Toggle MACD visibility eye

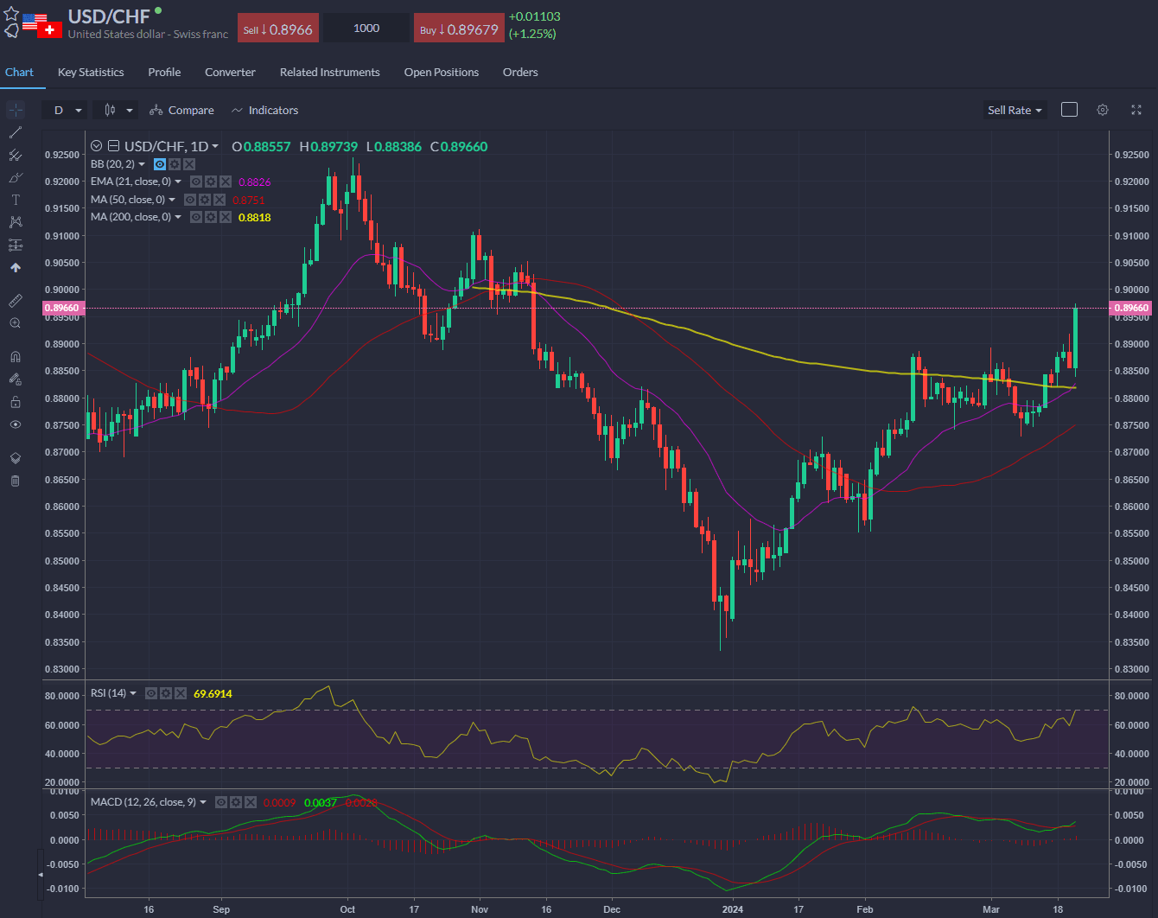(x=221, y=802)
